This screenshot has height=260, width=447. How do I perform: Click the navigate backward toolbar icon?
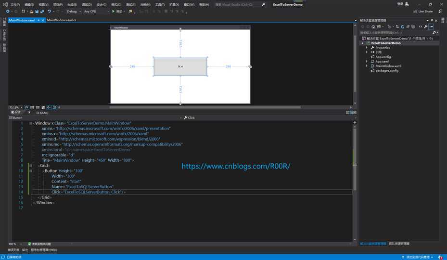coord(8,12)
